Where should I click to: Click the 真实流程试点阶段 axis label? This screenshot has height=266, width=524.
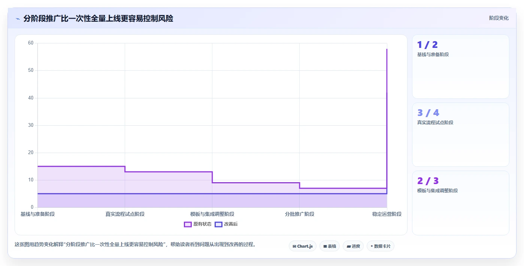point(125,214)
